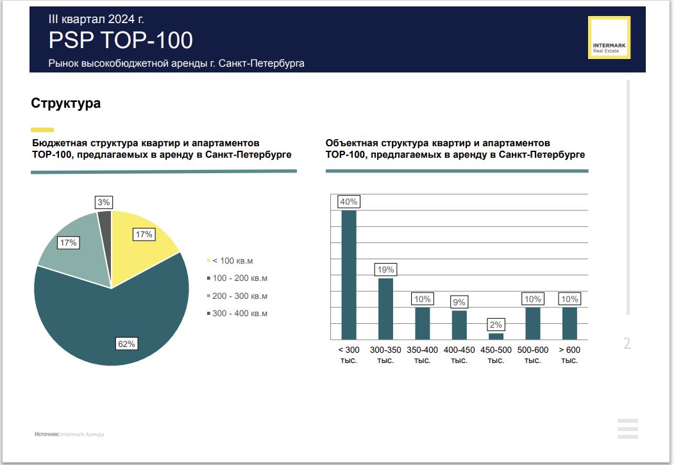
Task: Click the "Структура" section heading
Action: pos(66,103)
